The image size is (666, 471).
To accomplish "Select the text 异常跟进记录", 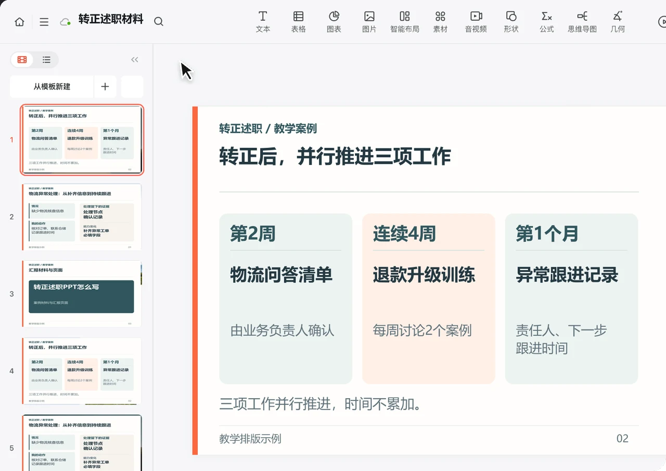I will pyautogui.click(x=567, y=275).
